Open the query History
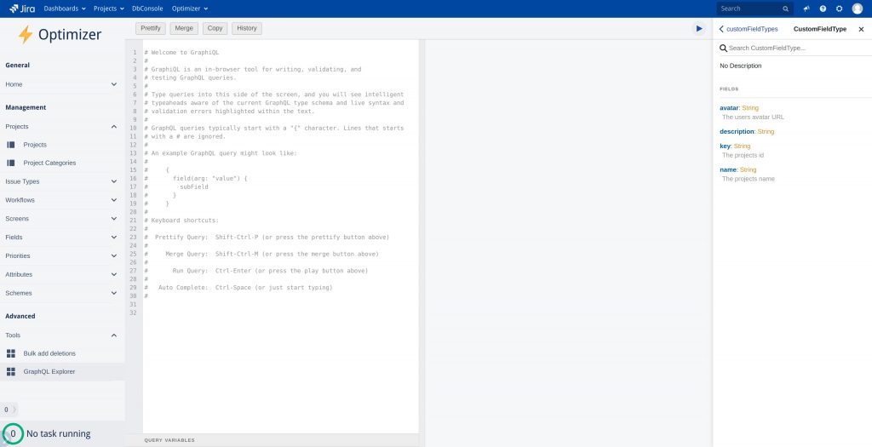 [x=247, y=28]
